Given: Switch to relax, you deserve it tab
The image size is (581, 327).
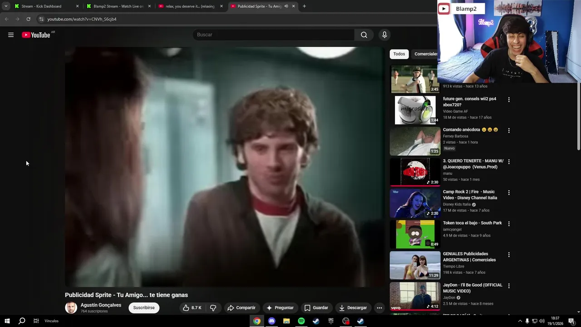Looking at the screenshot, I should [190, 6].
